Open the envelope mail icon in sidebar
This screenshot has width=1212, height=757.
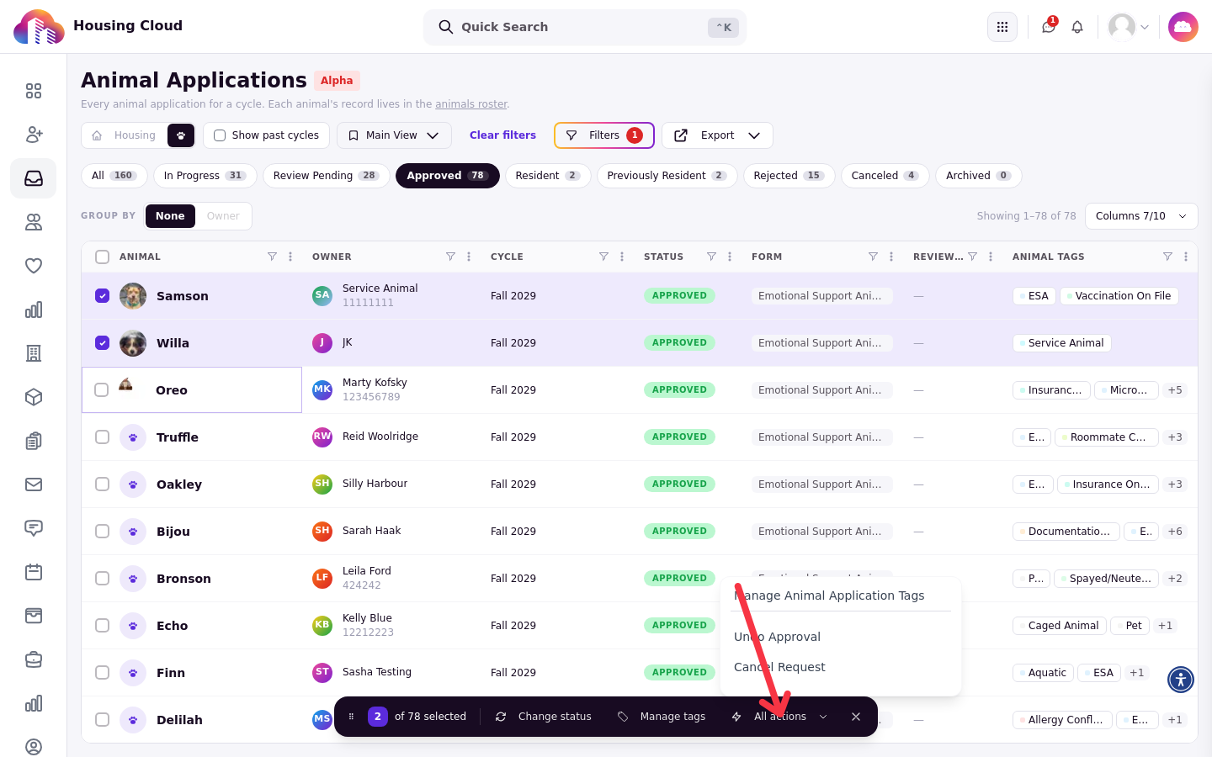tap(34, 484)
